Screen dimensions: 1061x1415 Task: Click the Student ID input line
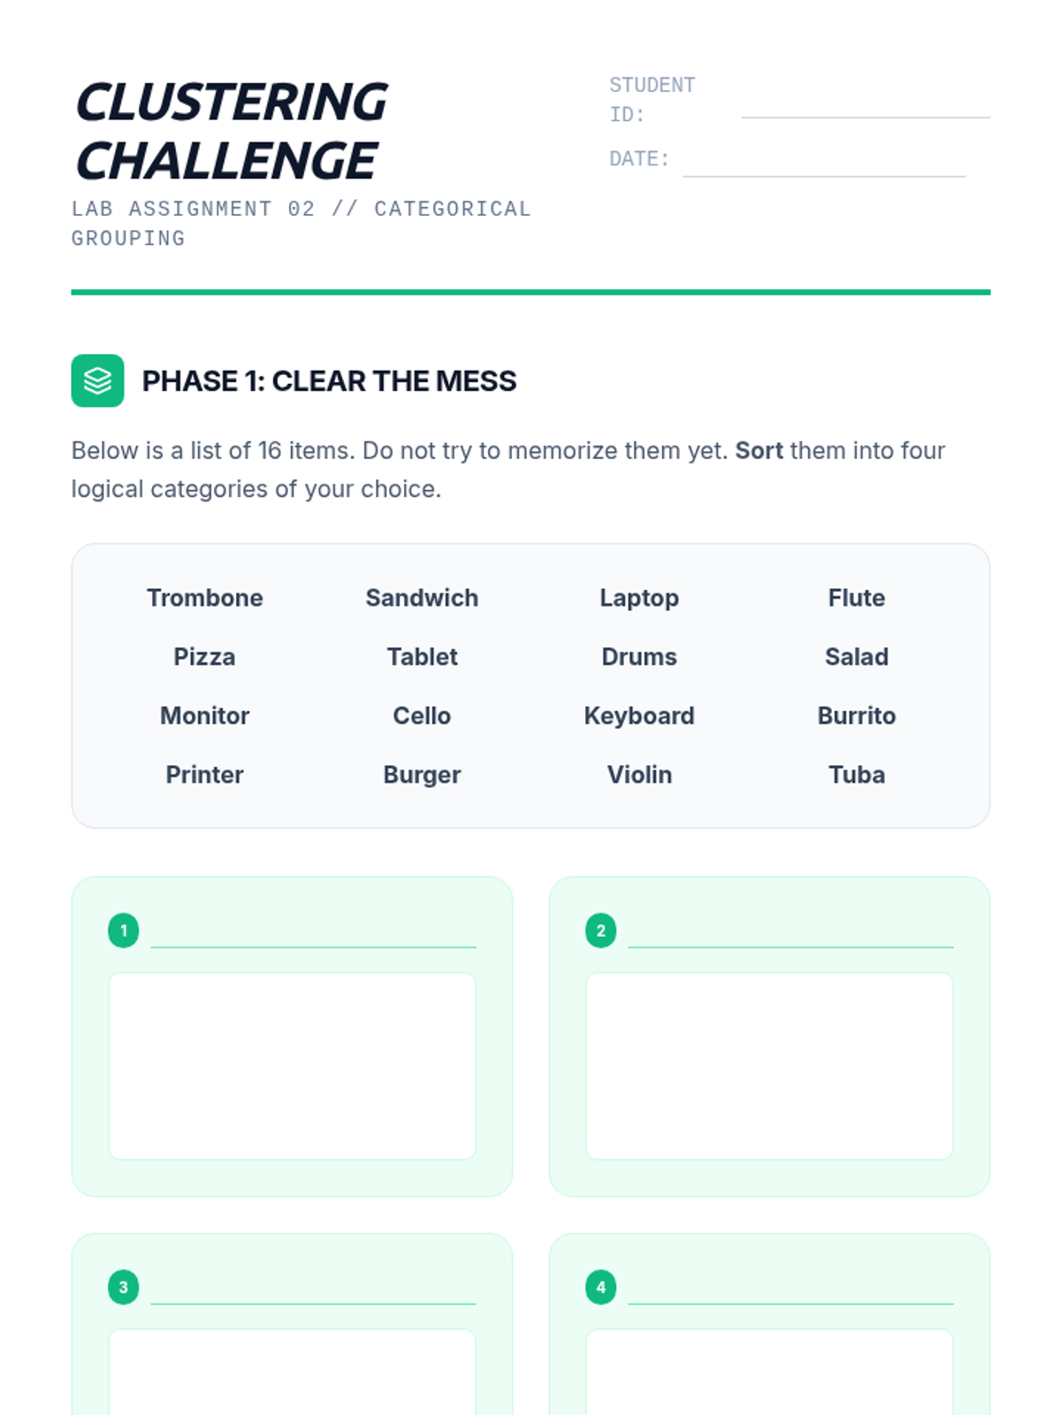[x=865, y=108]
